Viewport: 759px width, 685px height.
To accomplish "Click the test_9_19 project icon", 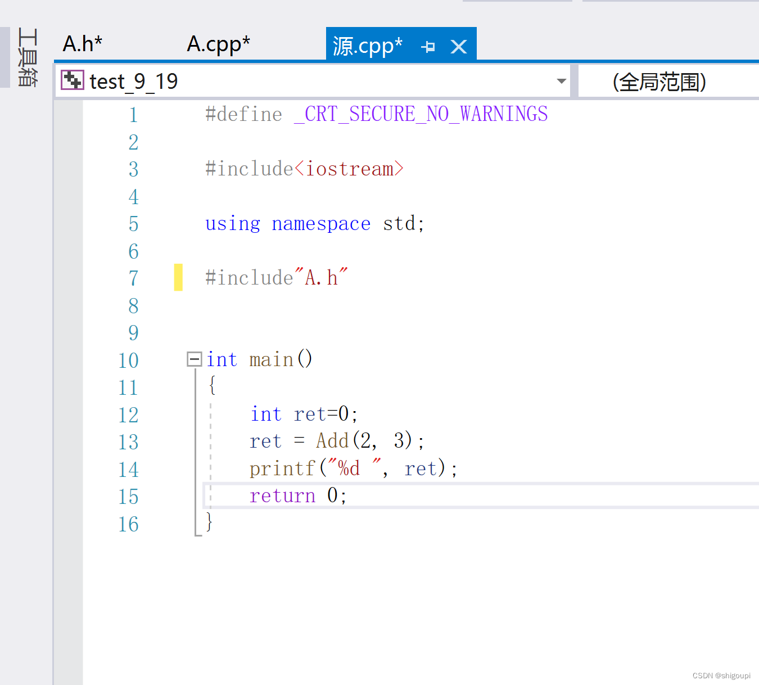I will [x=72, y=80].
